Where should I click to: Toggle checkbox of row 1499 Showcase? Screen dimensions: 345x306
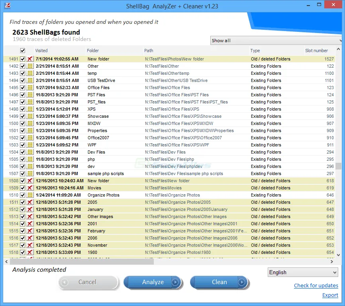(22, 116)
